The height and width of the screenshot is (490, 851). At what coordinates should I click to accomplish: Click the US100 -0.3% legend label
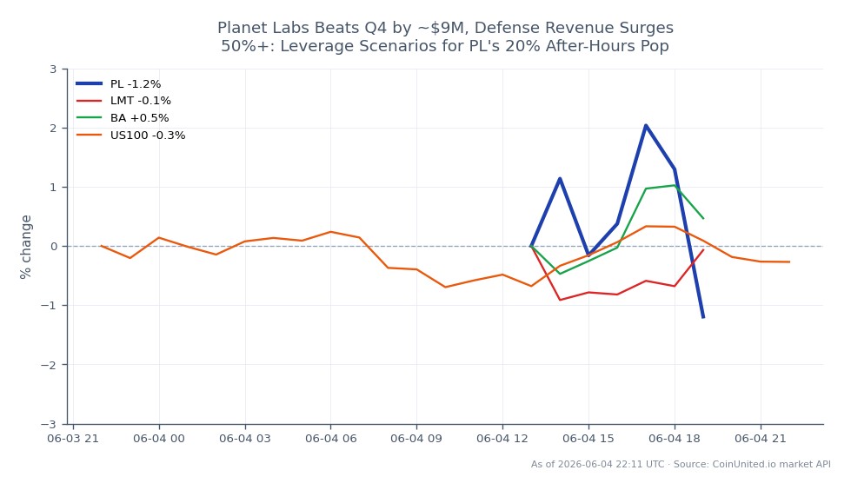pos(148,136)
